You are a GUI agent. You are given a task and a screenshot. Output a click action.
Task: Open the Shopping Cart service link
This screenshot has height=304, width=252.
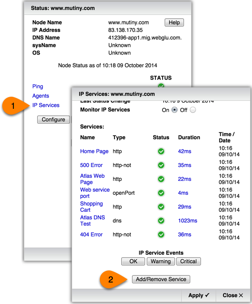point(91,207)
